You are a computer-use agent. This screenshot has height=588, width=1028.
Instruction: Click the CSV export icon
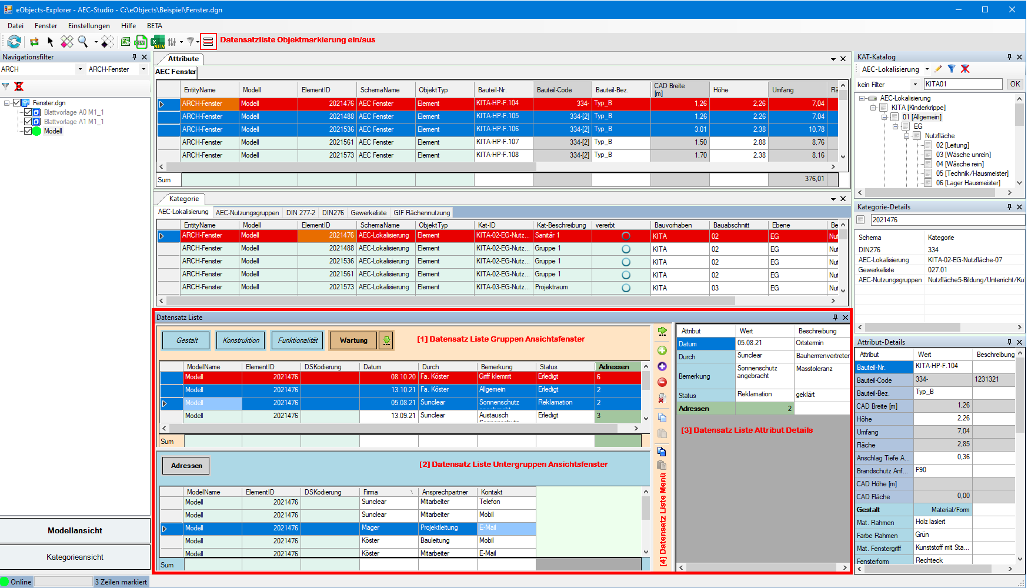point(141,41)
